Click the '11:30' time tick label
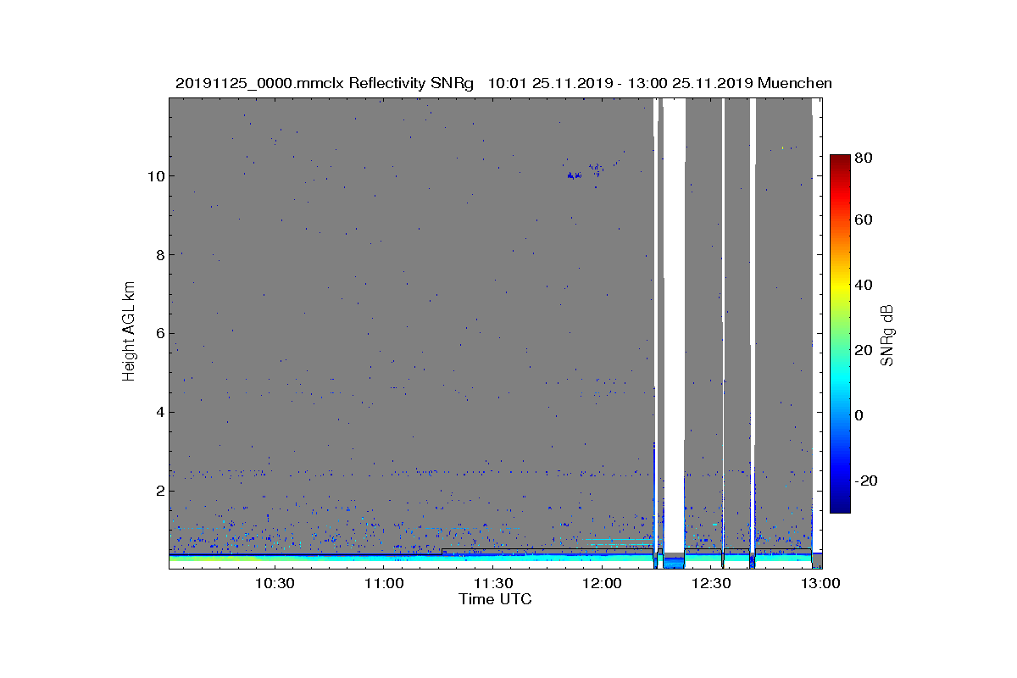The width and height of the screenshot is (1017, 678). (x=493, y=584)
